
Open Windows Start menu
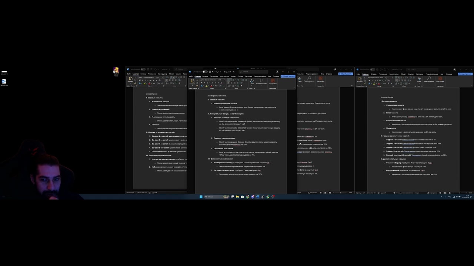tap(201, 197)
